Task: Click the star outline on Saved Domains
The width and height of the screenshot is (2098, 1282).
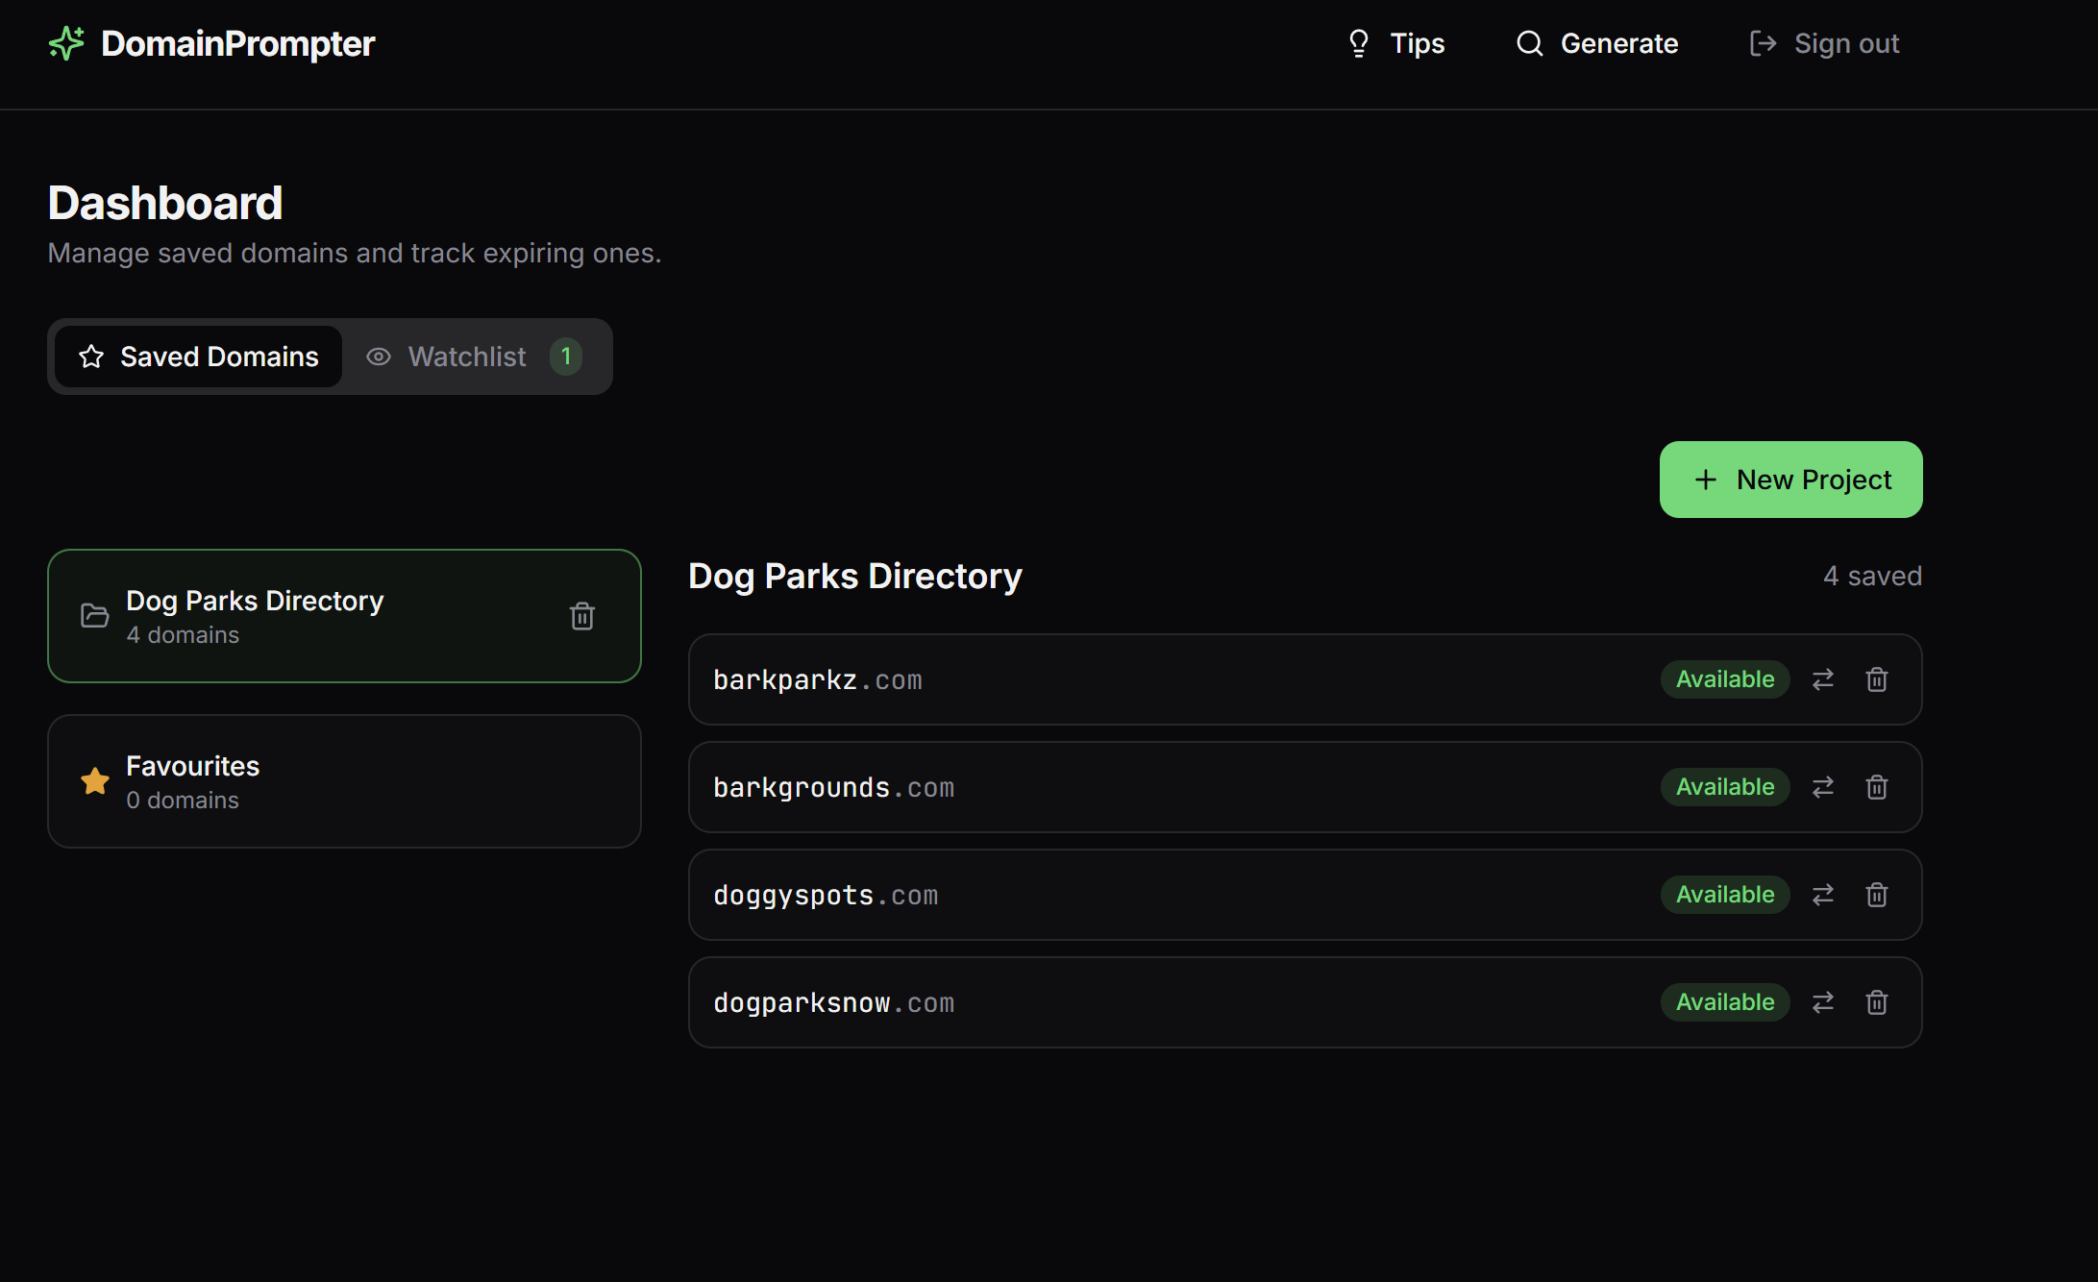Action: (x=89, y=357)
